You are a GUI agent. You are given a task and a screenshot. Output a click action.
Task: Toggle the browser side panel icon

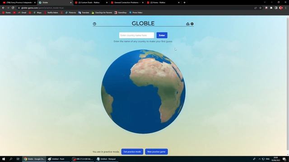point(276,8)
